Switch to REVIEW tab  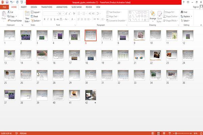coord(89,7)
